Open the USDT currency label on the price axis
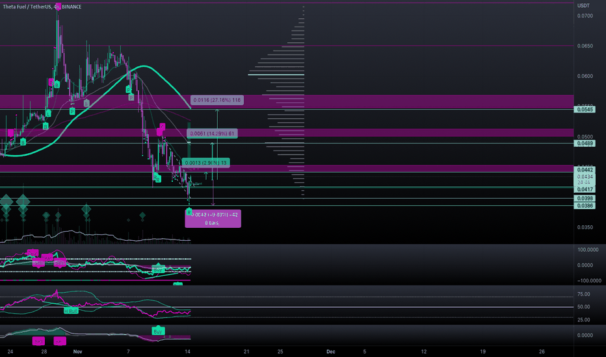The height and width of the screenshot is (357, 606). [583, 5]
